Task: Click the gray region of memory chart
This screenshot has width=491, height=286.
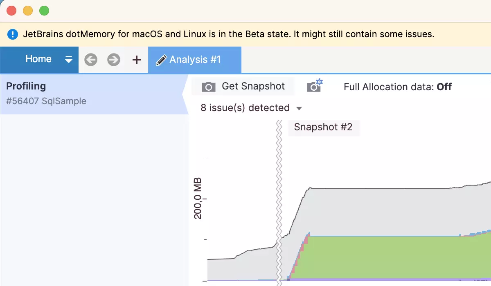Action: point(381,212)
